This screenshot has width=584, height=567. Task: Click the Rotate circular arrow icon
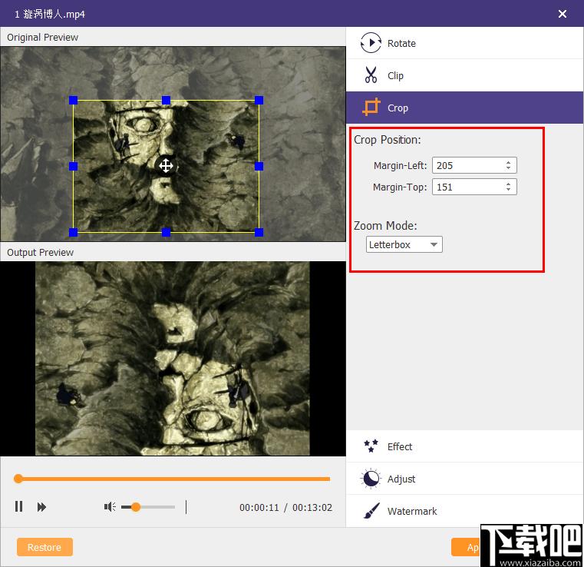pyautogui.click(x=371, y=43)
